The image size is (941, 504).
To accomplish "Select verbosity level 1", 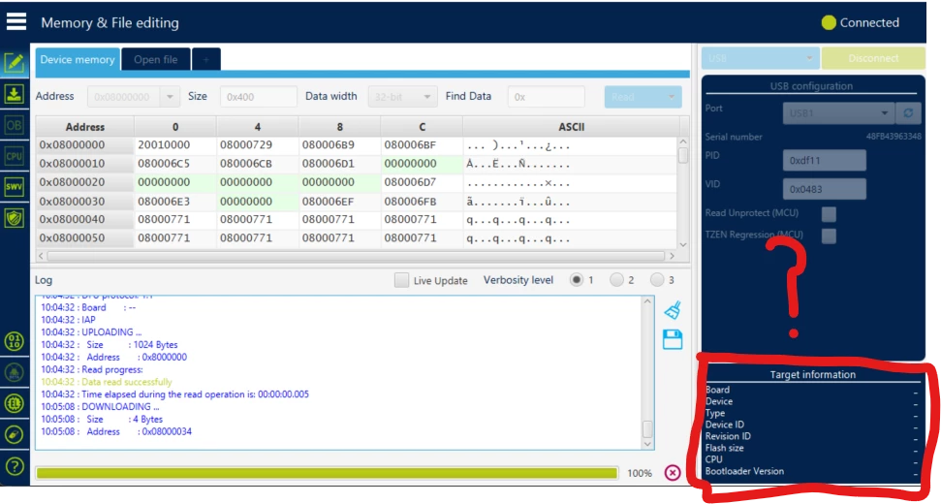I will point(576,279).
